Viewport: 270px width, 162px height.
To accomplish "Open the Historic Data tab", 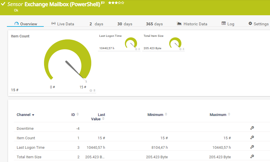I will [x=192, y=24].
